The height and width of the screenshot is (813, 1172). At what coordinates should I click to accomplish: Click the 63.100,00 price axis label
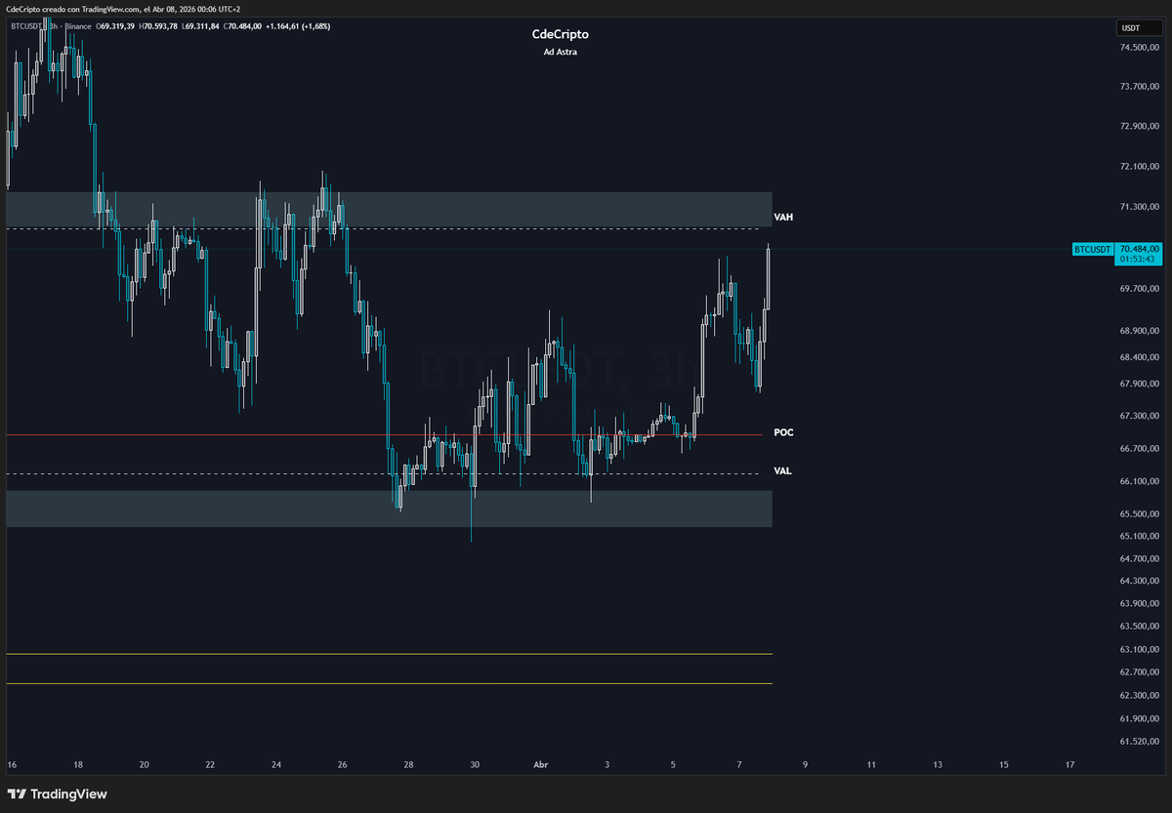coord(1139,650)
